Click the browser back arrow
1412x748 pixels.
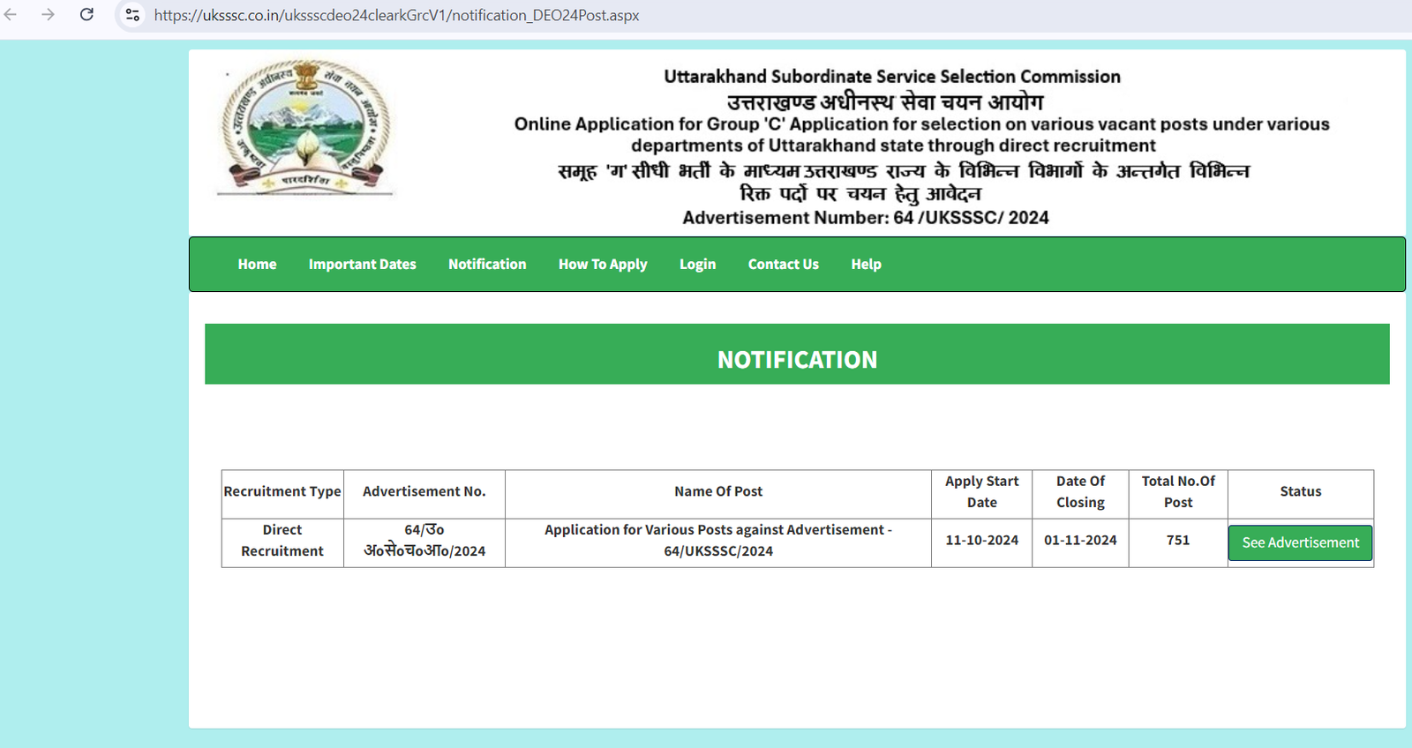pyautogui.click(x=11, y=15)
